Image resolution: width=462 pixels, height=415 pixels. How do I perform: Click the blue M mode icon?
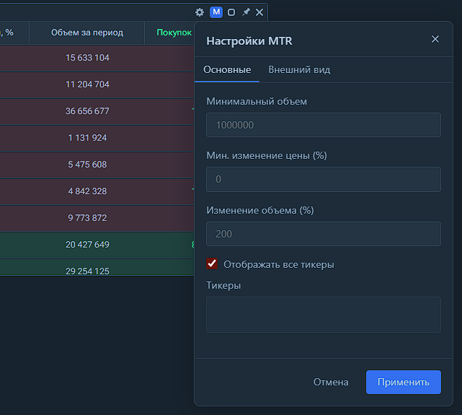216,12
